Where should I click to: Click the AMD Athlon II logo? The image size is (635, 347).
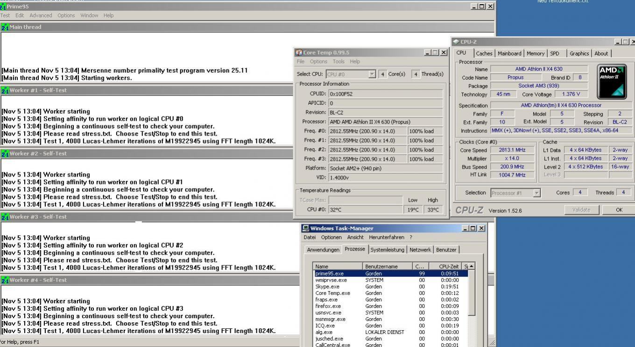click(612, 82)
